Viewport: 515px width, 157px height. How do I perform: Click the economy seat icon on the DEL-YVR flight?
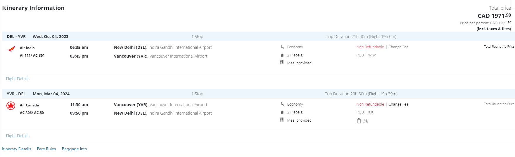(x=282, y=47)
